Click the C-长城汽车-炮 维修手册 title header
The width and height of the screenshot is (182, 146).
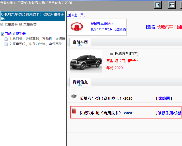pyautogui.click(x=33, y=16)
